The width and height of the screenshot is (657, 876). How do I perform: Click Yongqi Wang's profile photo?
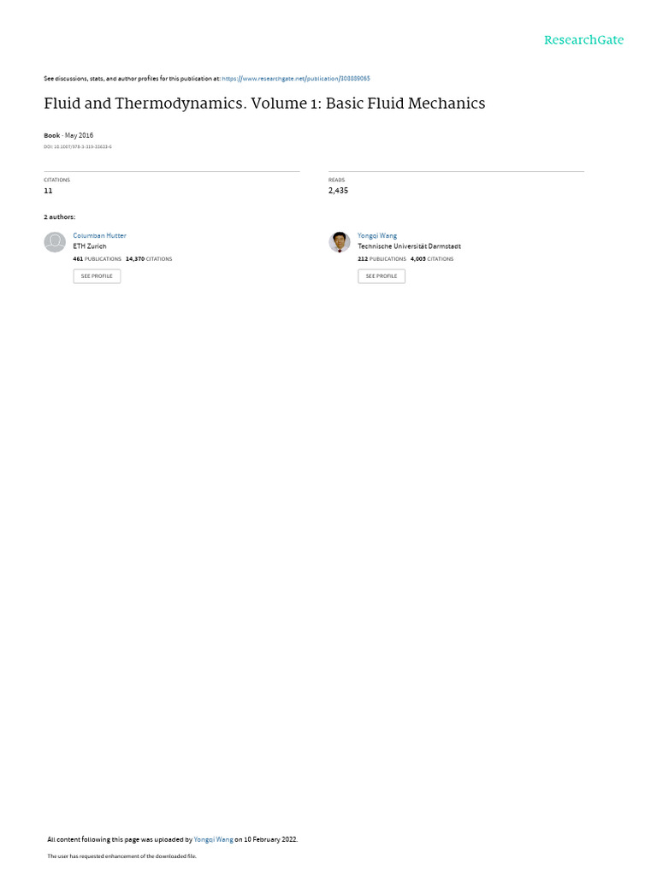click(339, 242)
